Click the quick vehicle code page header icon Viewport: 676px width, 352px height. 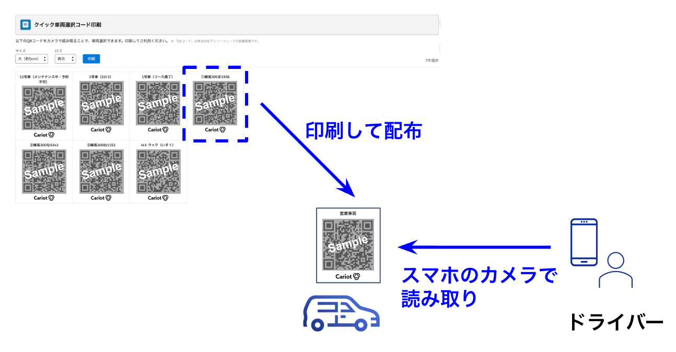coord(25,25)
